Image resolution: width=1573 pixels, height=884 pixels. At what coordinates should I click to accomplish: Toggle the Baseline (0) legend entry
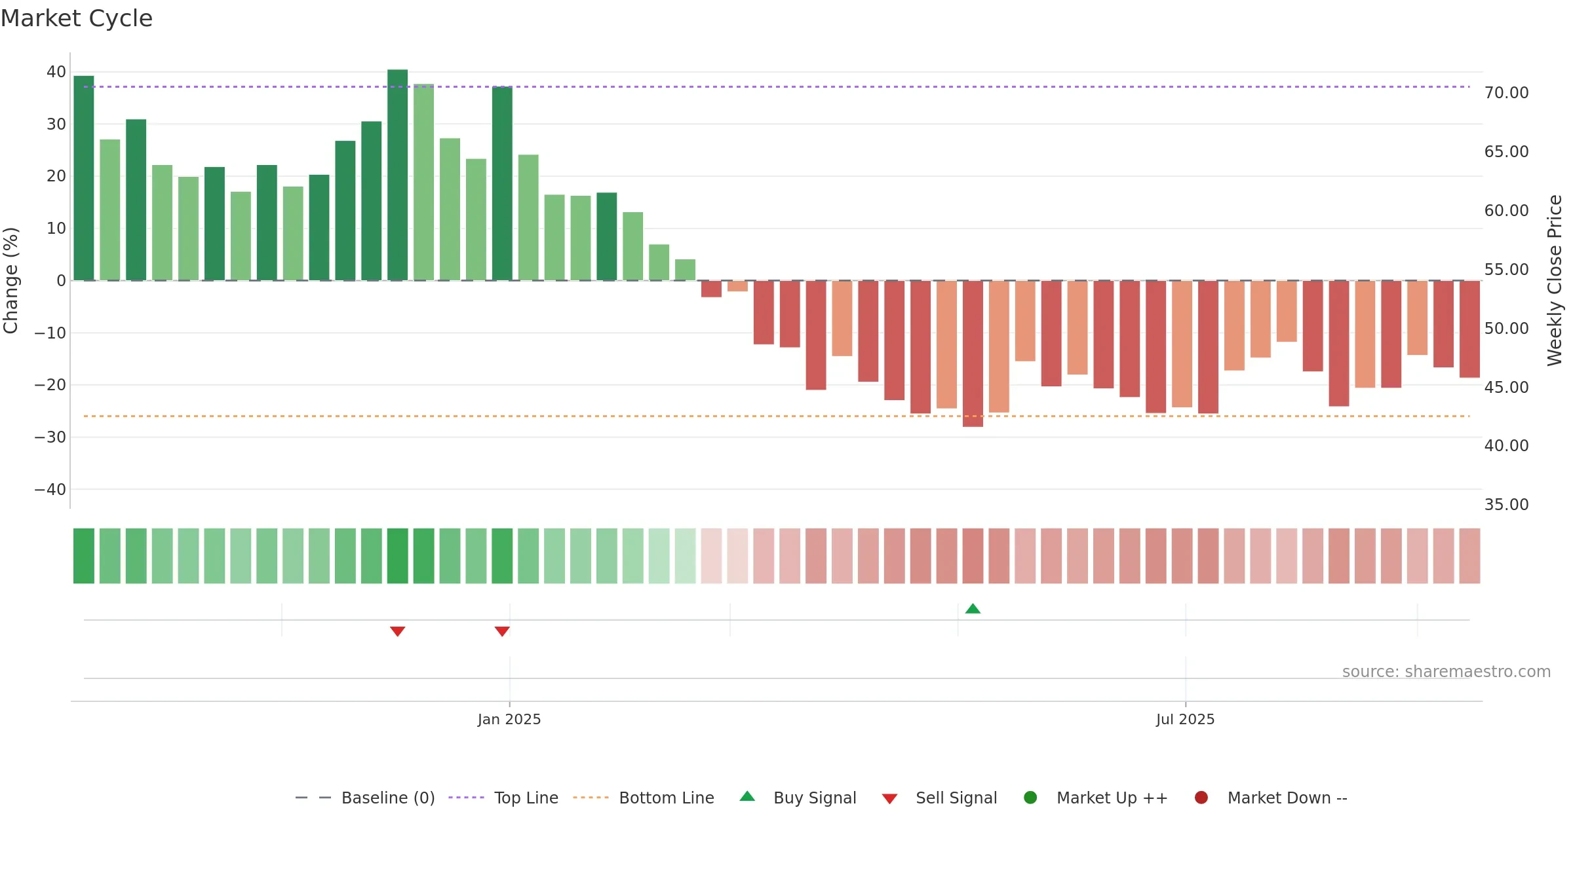pos(365,798)
